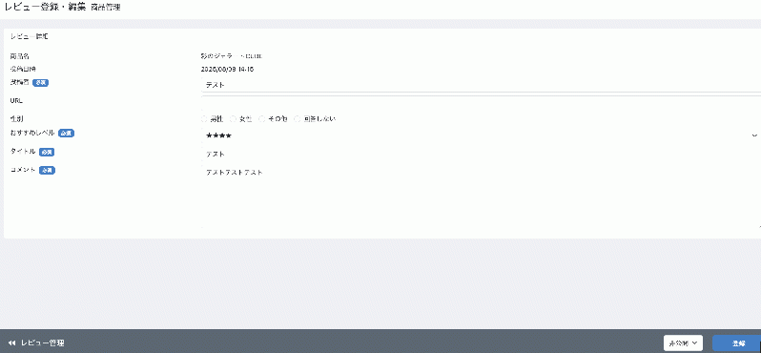The width and height of the screenshot is (761, 353).
Task: Click the blue 登録 button
Action: pos(737,343)
